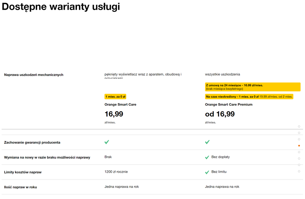Click the green checkmark beside 'Bez dopłaty'

pyautogui.click(x=207, y=157)
